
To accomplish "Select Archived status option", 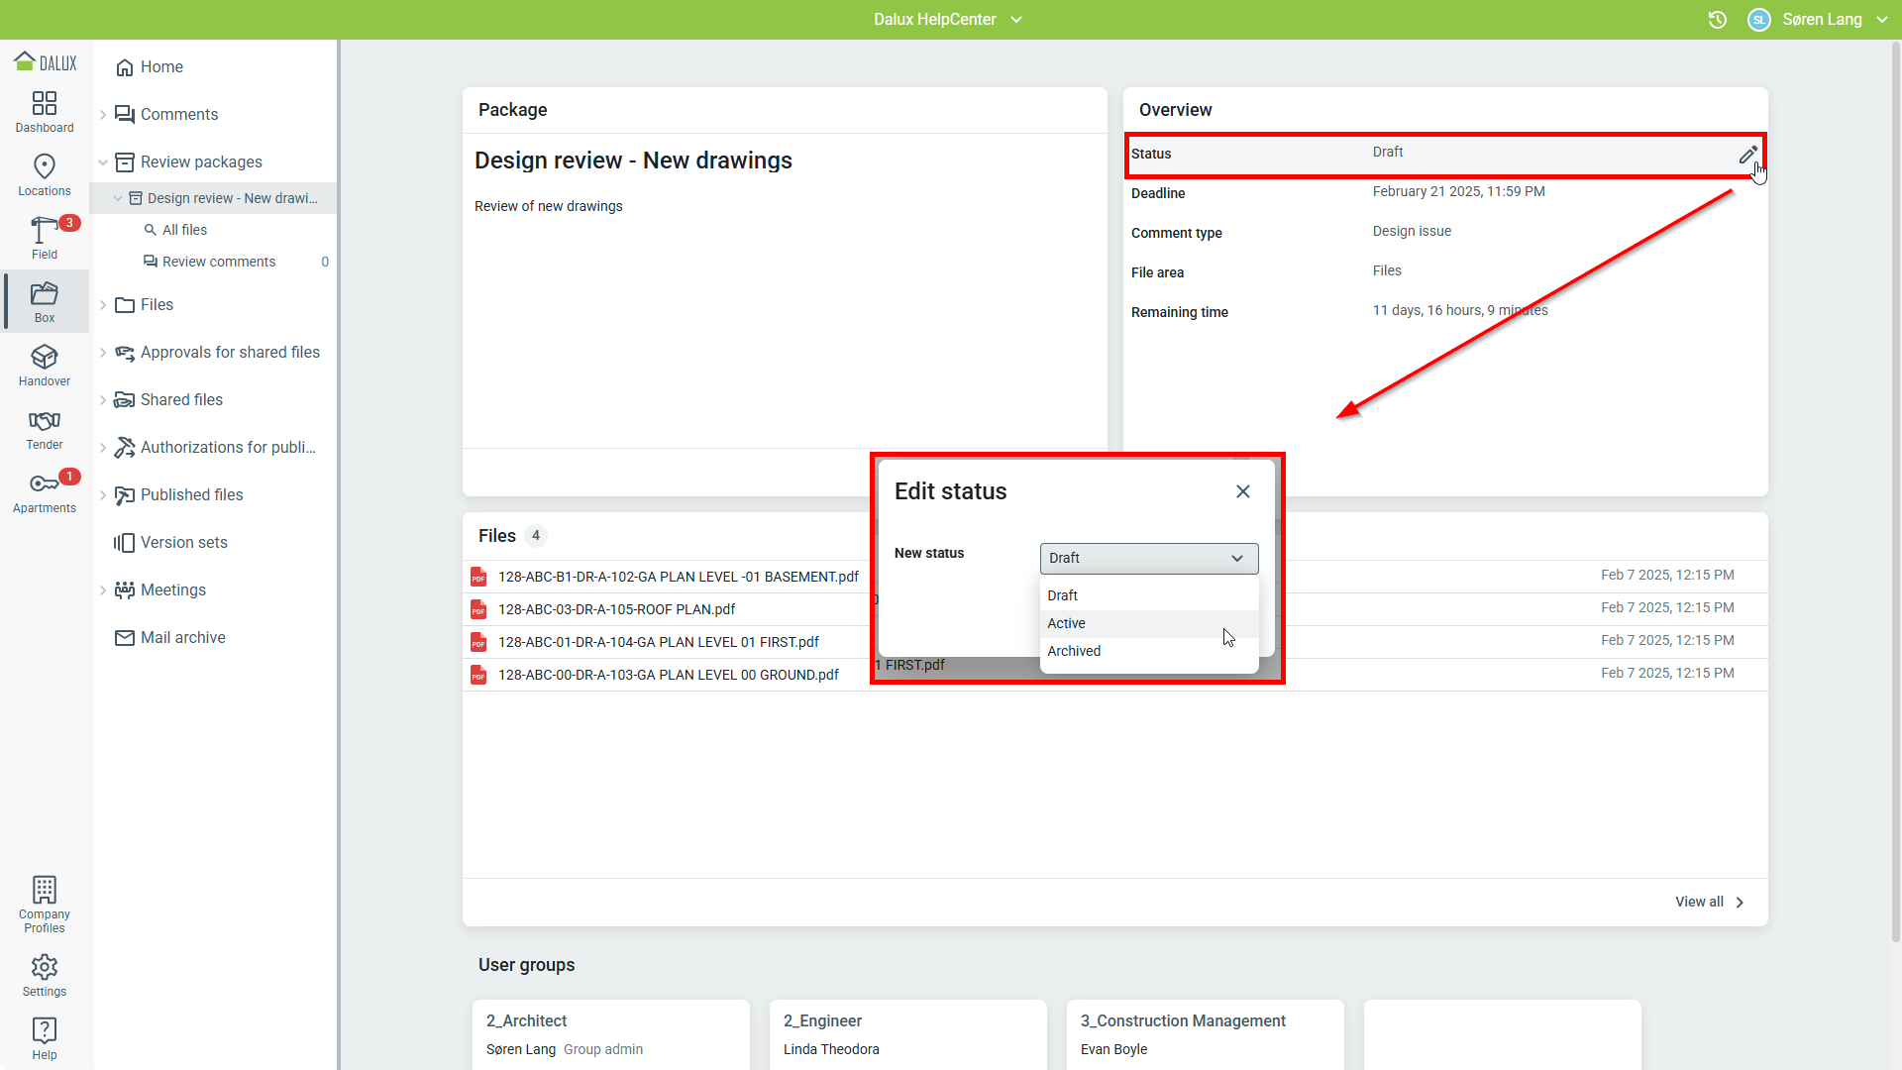I will click(1074, 651).
